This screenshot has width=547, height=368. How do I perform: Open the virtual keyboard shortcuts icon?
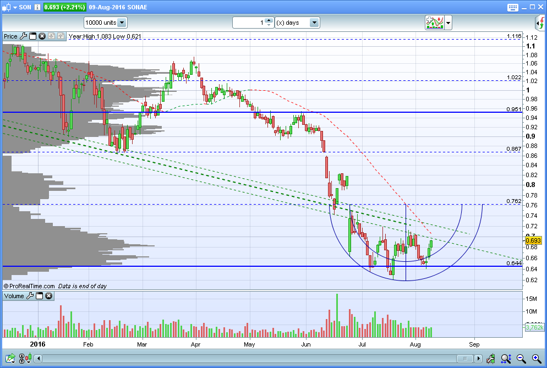click(512, 7)
